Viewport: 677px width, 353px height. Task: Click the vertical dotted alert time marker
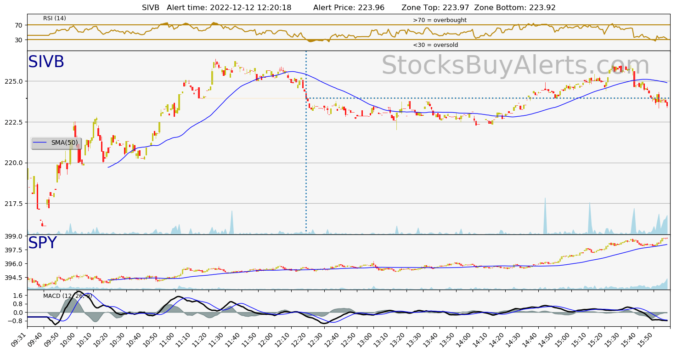click(x=306, y=142)
